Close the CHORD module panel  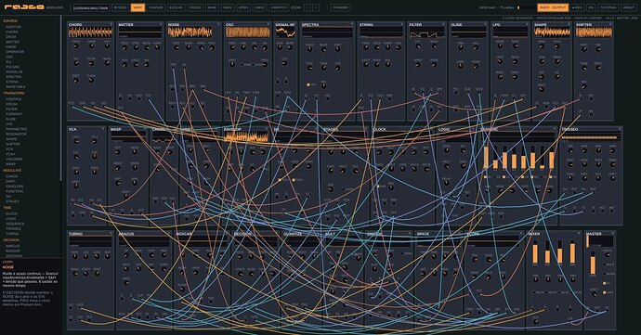(111, 24)
